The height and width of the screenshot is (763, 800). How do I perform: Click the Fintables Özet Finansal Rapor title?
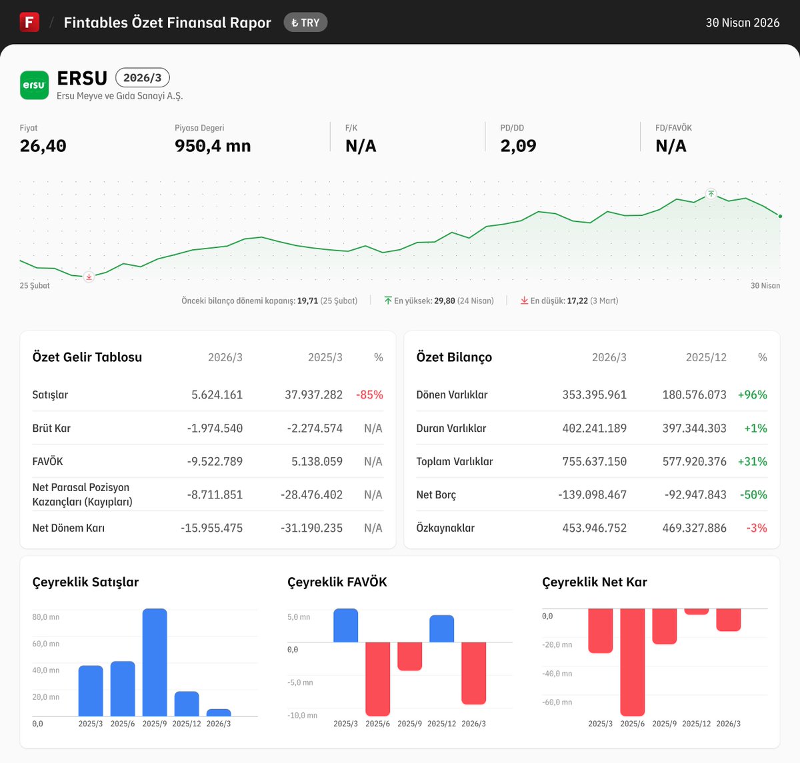point(167,23)
